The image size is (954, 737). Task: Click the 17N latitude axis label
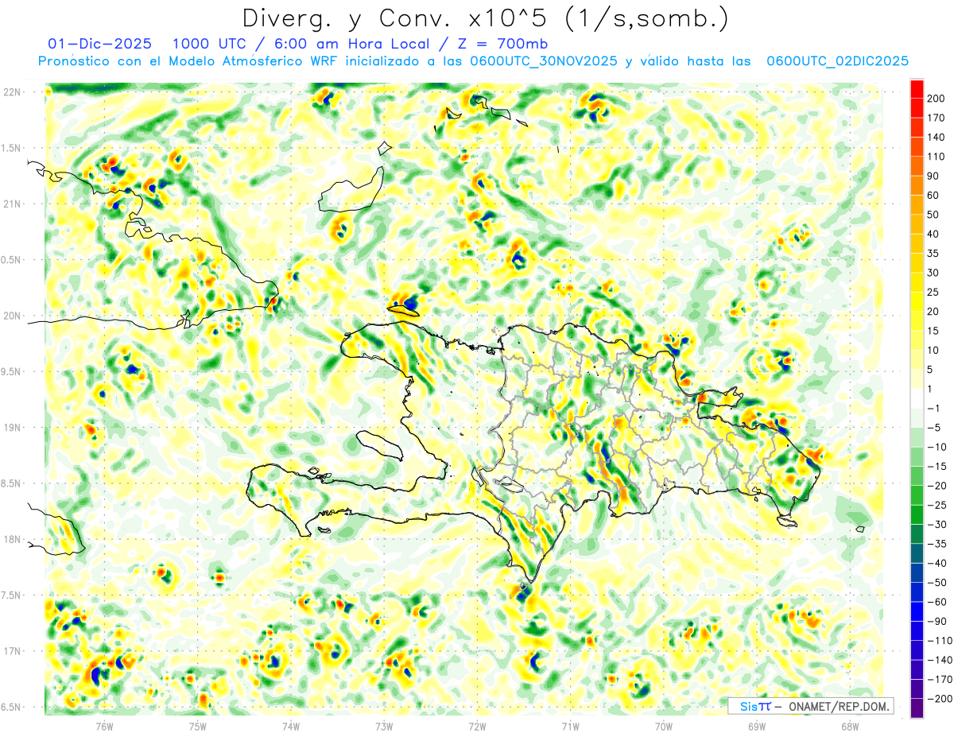coord(11,651)
